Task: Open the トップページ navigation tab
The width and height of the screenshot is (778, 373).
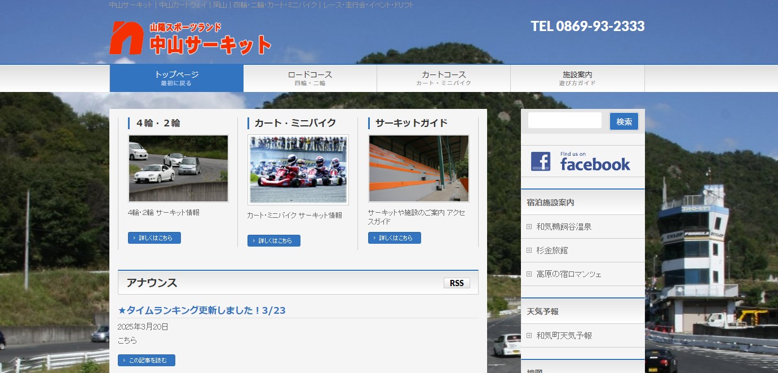Action: pos(176,78)
